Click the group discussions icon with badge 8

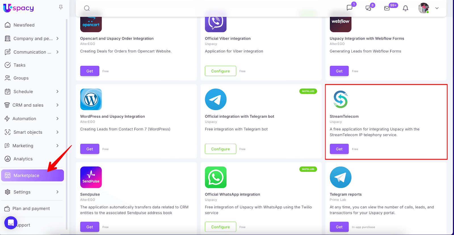click(x=368, y=8)
